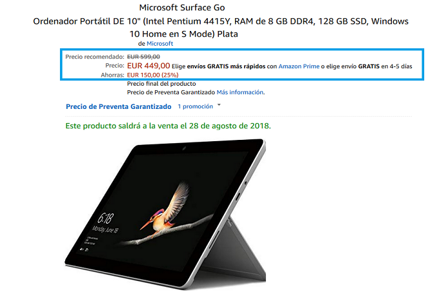439x292 pixels.
Task: Open the Surface Go product image
Action: coord(165,214)
